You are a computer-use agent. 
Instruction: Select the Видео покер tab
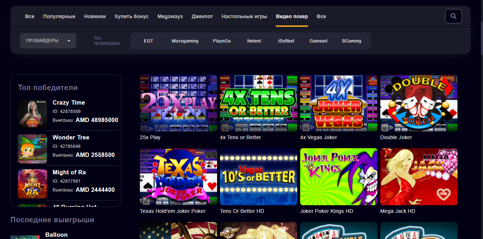[292, 16]
